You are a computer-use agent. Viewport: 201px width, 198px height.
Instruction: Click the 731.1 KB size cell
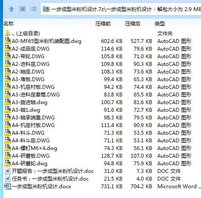112,187
